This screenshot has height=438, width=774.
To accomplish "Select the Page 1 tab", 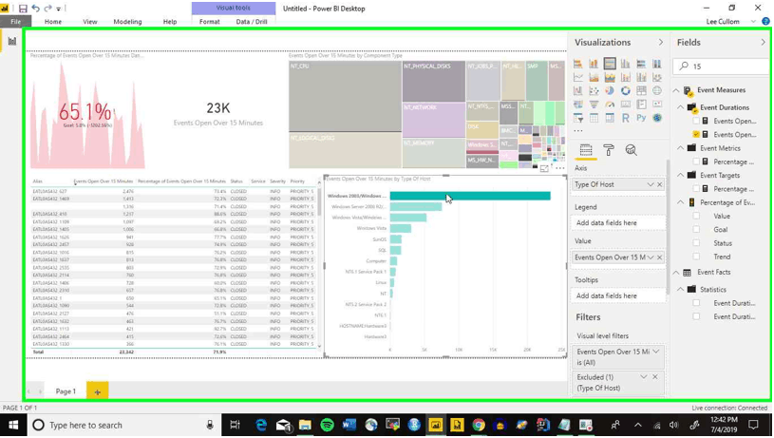I will pos(66,391).
